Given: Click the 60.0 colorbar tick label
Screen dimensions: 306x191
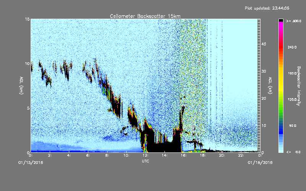Looking at the screenshot, I should pos(293,126).
